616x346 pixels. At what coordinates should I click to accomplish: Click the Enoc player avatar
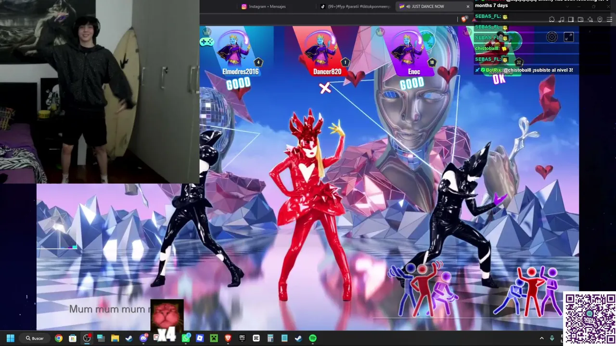(x=408, y=49)
